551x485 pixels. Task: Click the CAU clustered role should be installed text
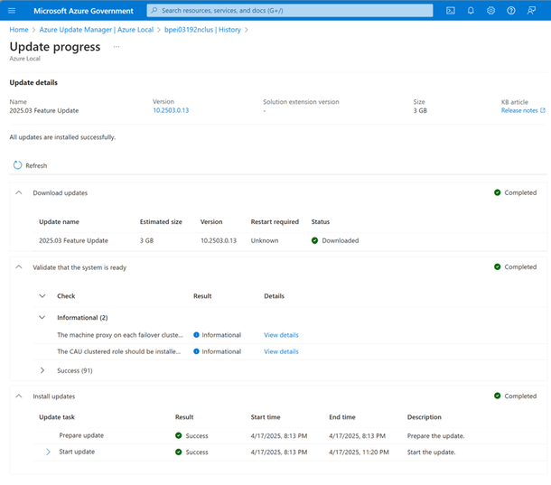point(119,351)
